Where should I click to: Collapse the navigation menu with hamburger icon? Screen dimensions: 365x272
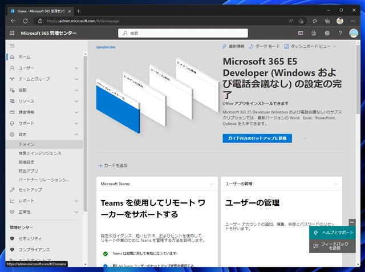coord(12,46)
